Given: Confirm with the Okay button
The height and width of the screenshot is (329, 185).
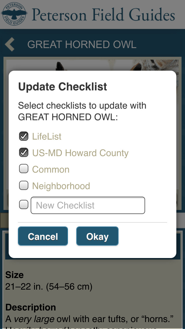Looking at the screenshot, I should pyautogui.click(x=97, y=236).
